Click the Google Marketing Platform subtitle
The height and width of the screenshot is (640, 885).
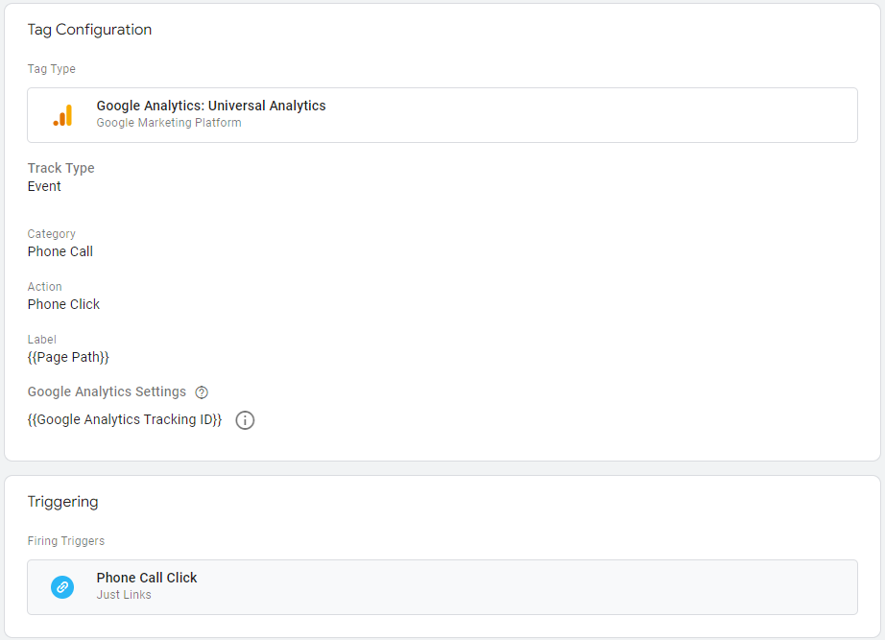point(169,123)
